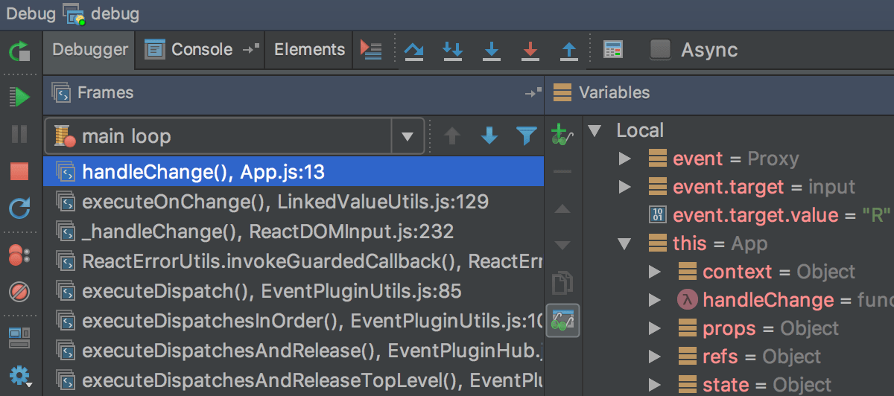Collapse the this = App node
The height and width of the screenshot is (396, 894).
625,243
